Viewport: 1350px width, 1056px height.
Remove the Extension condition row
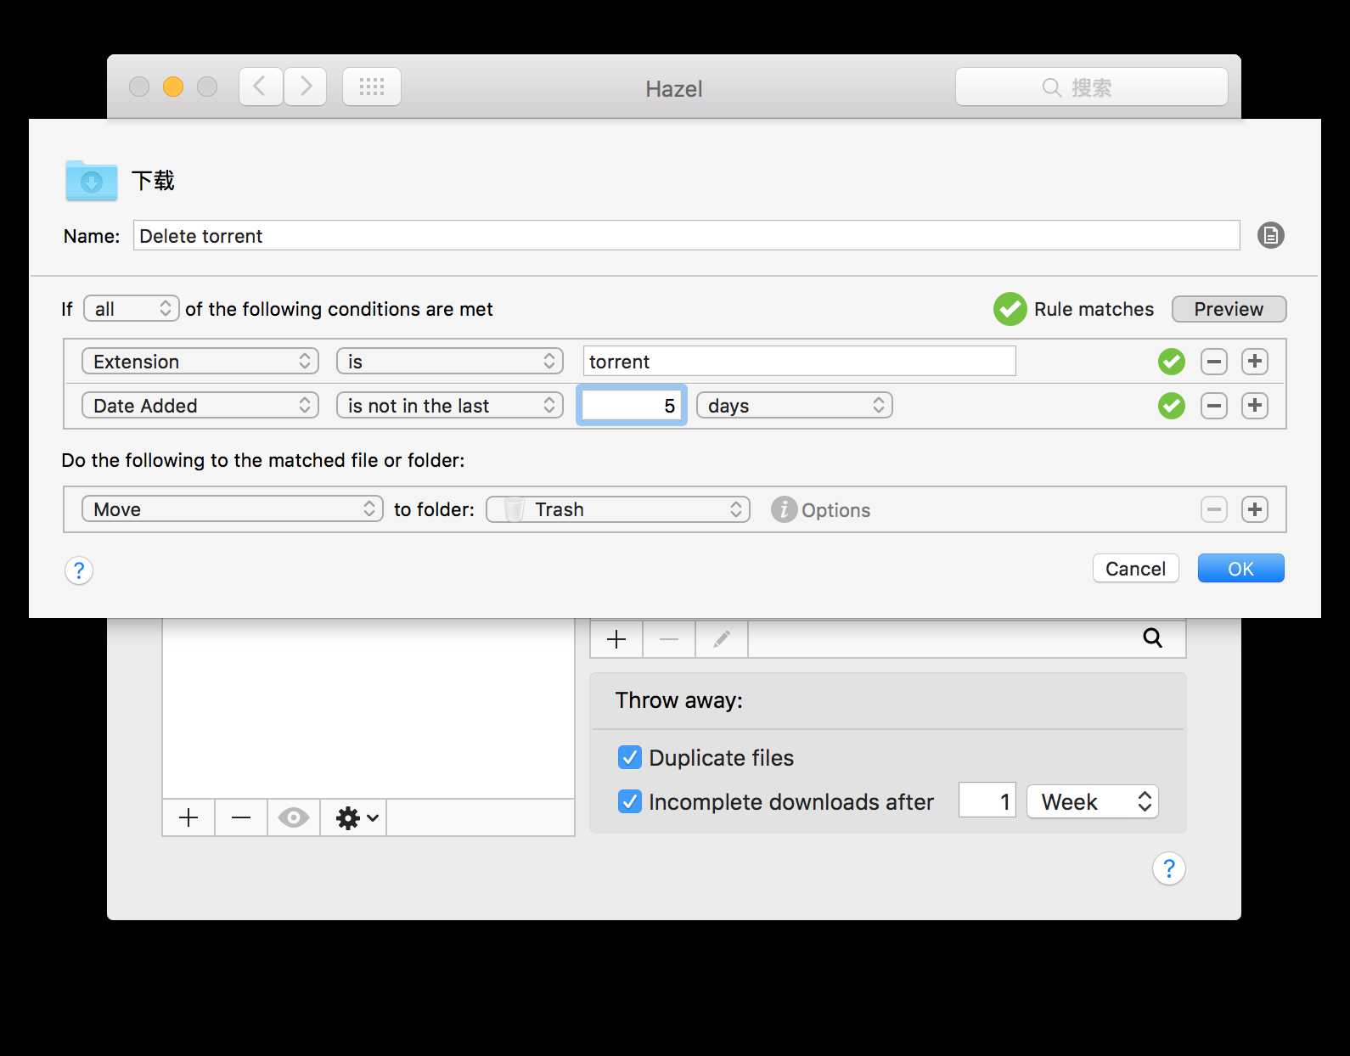tap(1214, 362)
